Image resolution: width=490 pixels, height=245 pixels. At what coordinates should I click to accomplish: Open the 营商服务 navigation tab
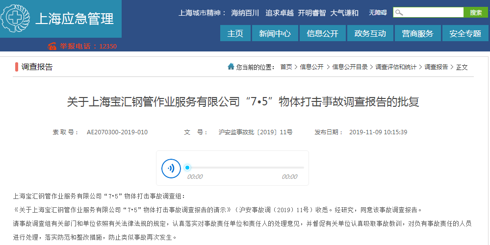tap(417, 33)
